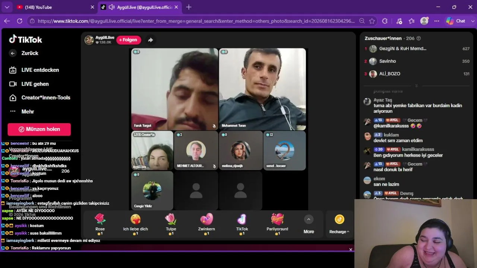This screenshot has width=477, height=268.
Task: Open kamilkarakusss chat user name
Action: (418, 149)
